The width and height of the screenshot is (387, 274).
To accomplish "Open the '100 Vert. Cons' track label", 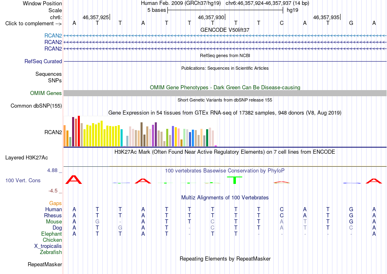I will [x=23, y=180].
